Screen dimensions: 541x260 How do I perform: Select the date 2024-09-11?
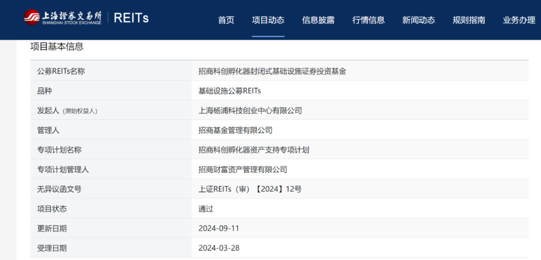[x=219, y=228]
